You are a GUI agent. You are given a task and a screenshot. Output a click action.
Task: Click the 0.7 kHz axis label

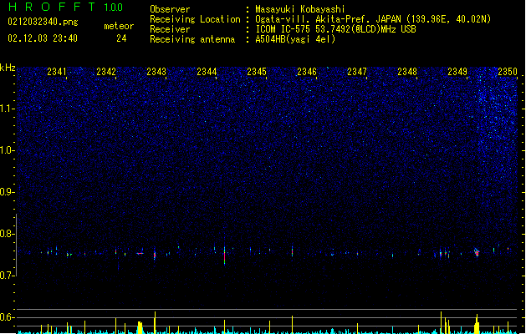coord(7,276)
